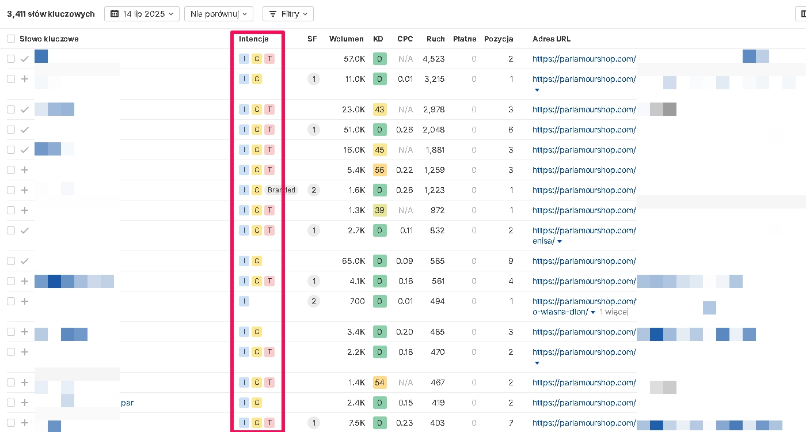The height and width of the screenshot is (432, 806).
Task: Sort by the Wolumen column header
Action: click(x=346, y=39)
